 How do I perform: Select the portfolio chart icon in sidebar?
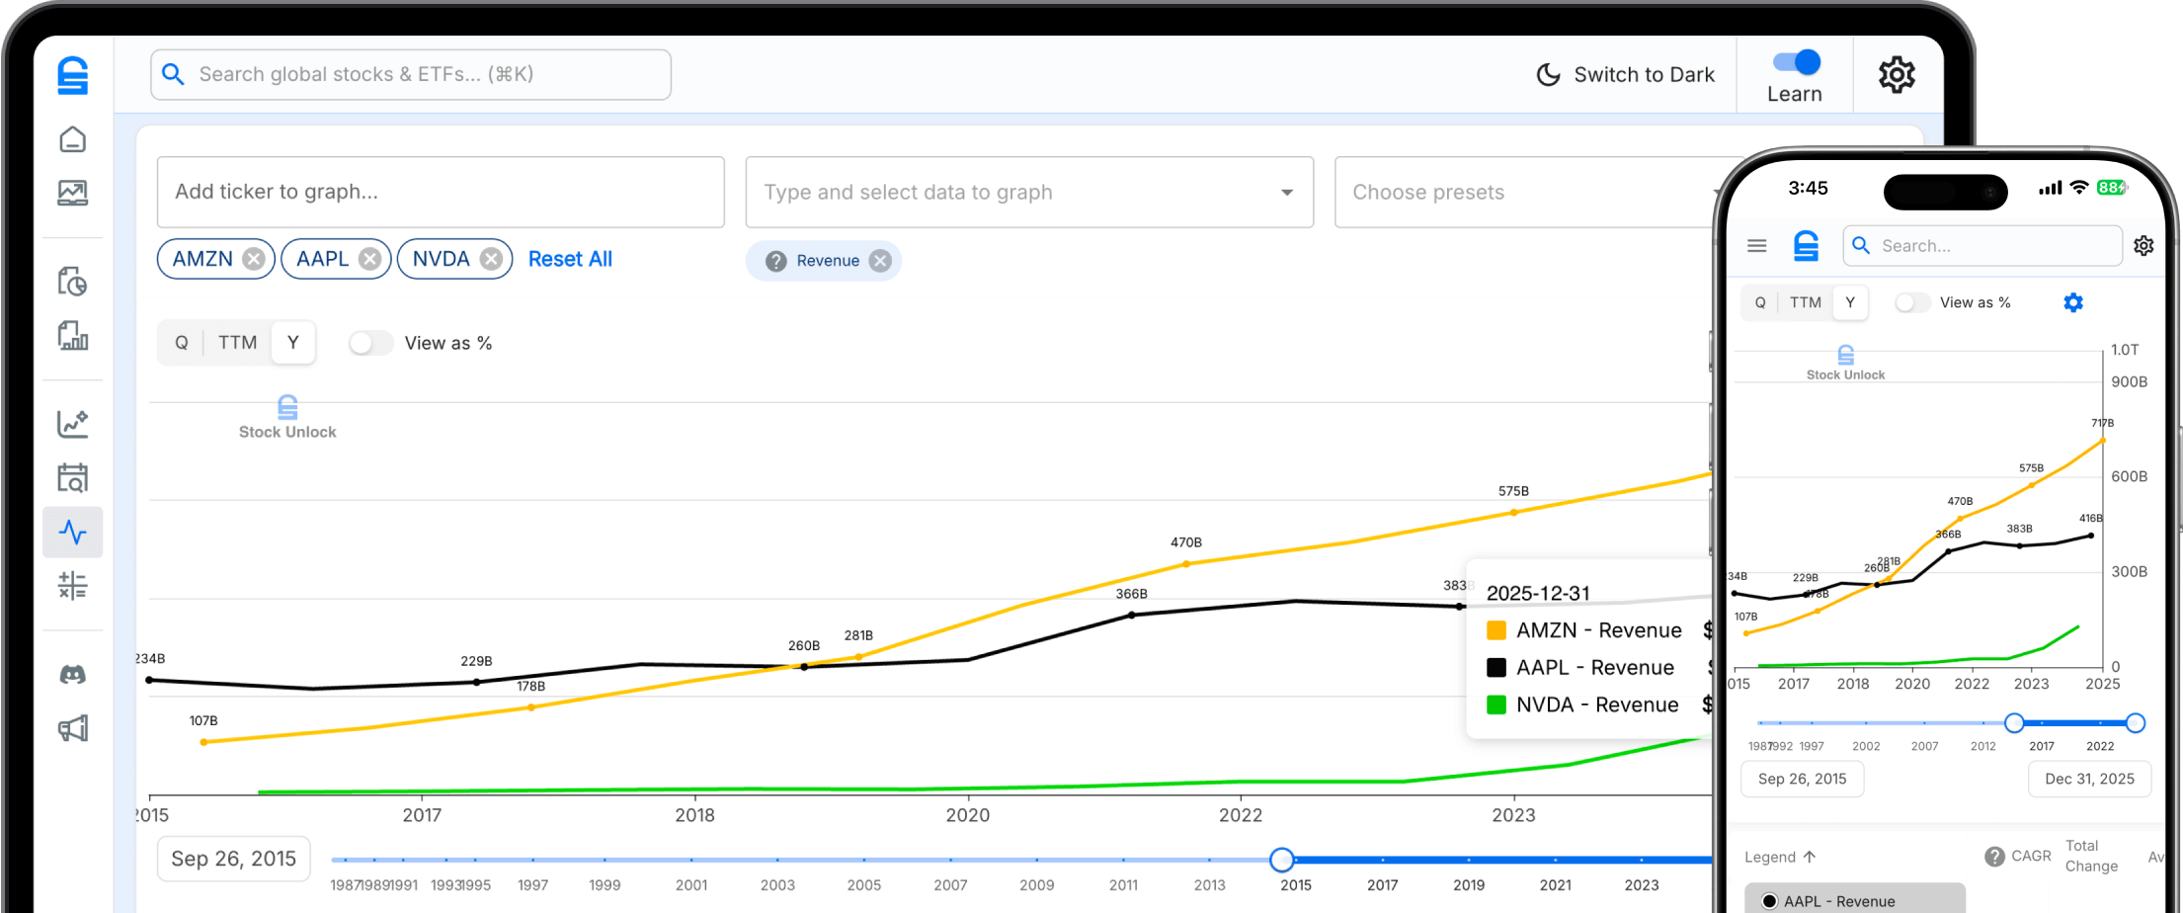tap(74, 194)
